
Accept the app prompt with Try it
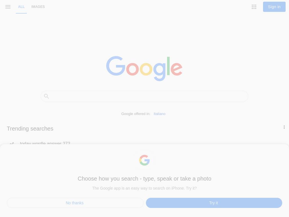pos(214,203)
